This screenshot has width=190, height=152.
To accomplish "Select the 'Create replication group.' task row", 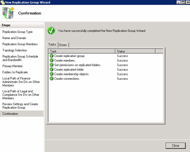I will 106,56.
